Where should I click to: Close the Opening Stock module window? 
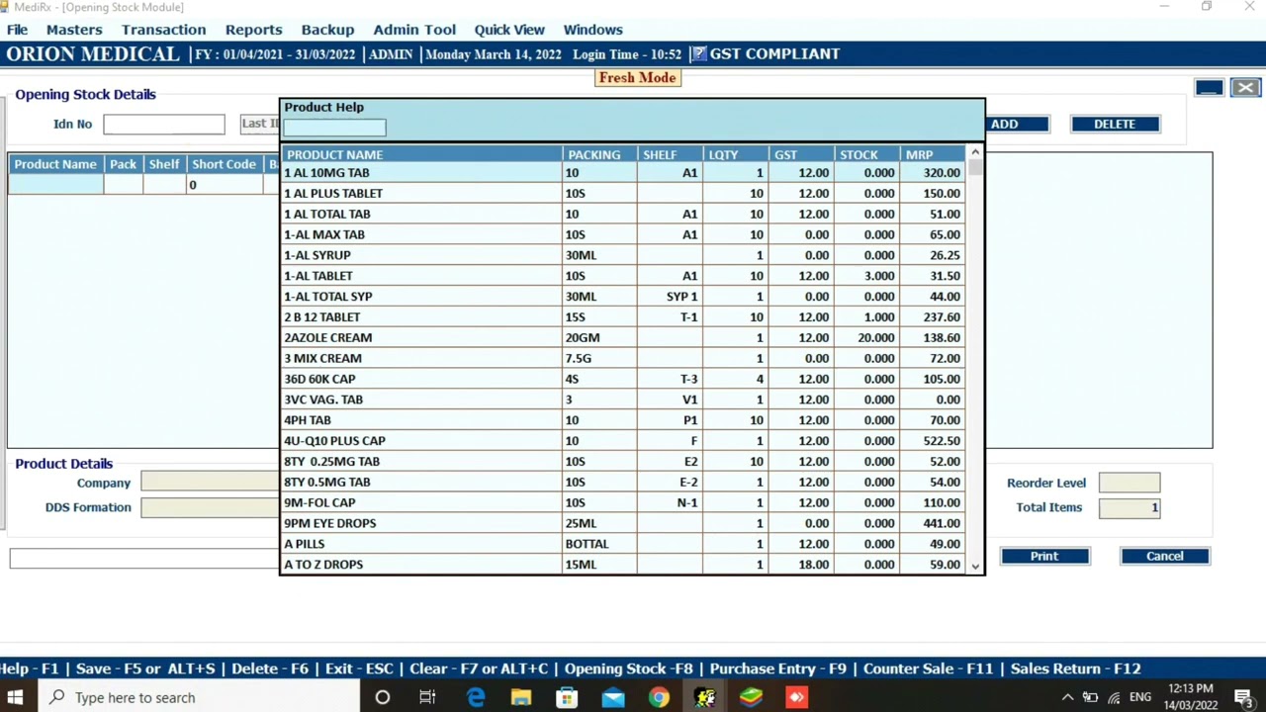pyautogui.click(x=1245, y=88)
